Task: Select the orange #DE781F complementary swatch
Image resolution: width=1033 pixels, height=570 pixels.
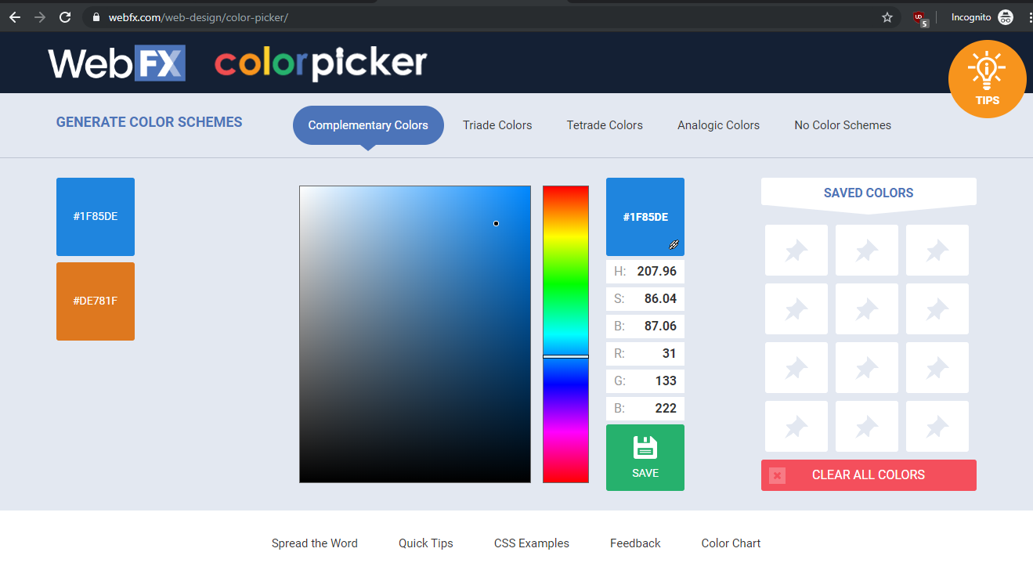Action: [x=95, y=301]
